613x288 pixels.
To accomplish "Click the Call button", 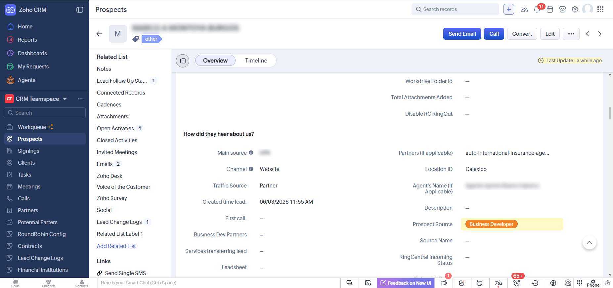I will [x=494, y=34].
